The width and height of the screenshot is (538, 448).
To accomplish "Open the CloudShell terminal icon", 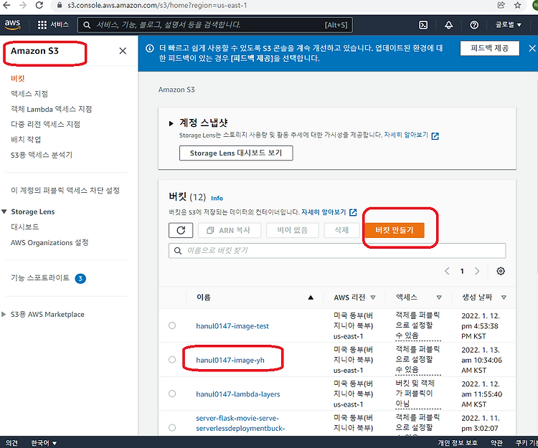I will coord(423,24).
